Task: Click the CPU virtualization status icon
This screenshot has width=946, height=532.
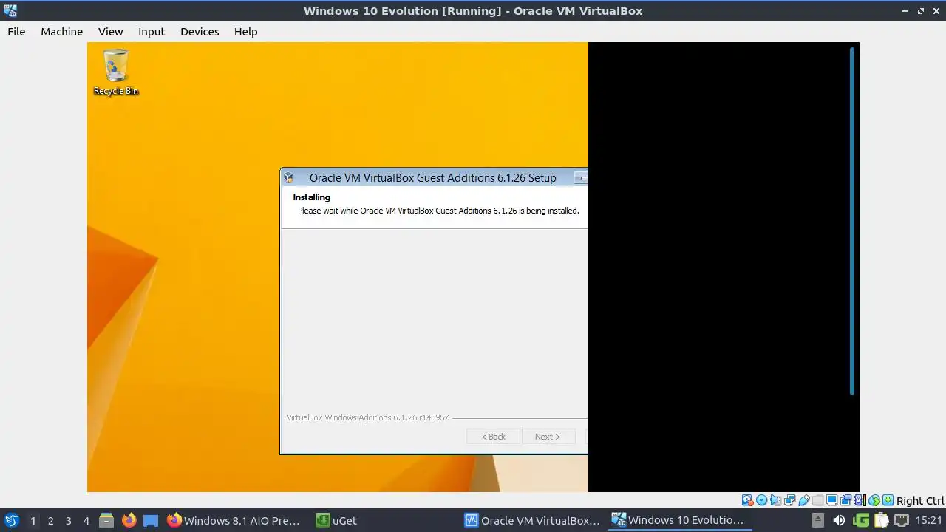Action: 860,500
